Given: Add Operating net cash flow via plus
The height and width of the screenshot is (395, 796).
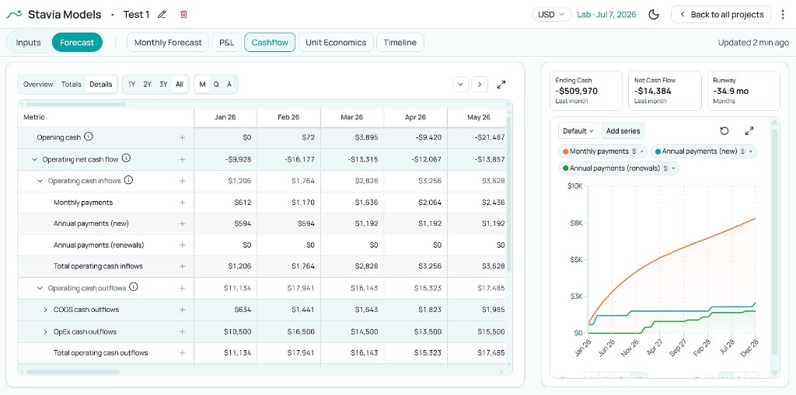Looking at the screenshot, I should pos(182,159).
